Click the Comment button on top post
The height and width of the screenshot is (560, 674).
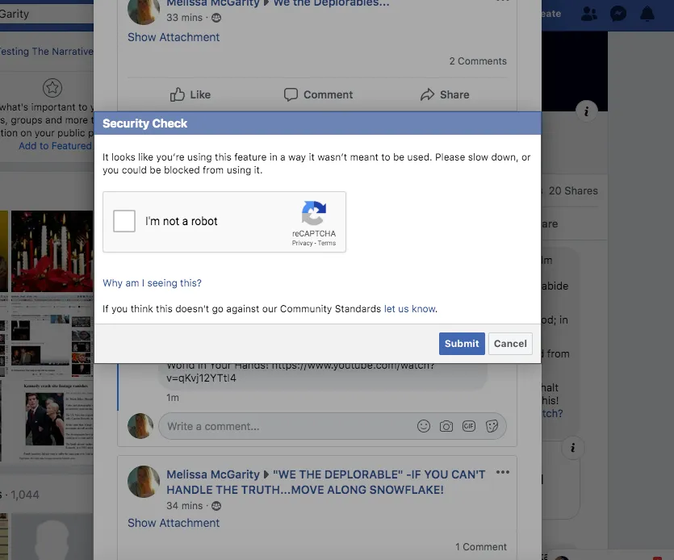point(318,94)
